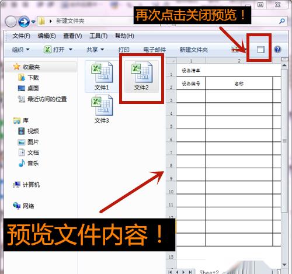Screen dimensions: 292x274
Task: Toggle the preview pane button
Action: (x=260, y=50)
